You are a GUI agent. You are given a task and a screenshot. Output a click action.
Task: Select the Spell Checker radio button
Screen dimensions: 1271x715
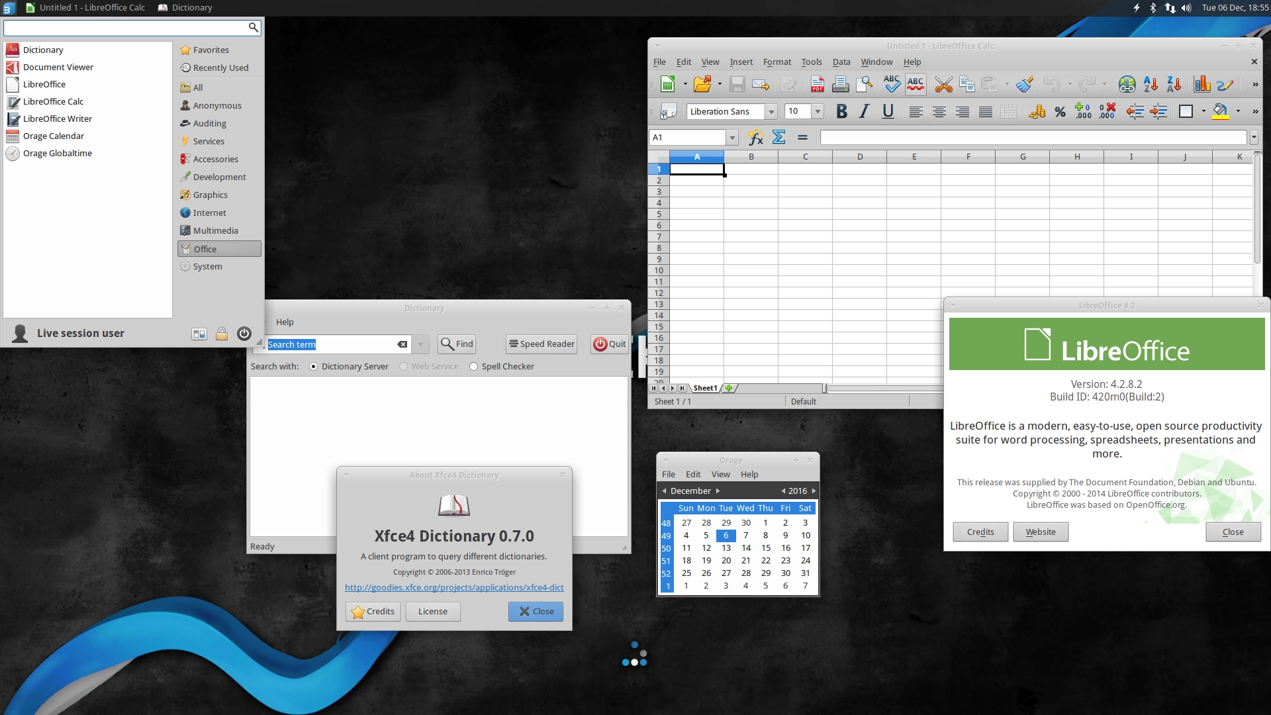pos(473,367)
